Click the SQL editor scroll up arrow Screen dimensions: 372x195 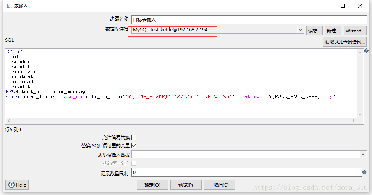[x=360, y=53]
